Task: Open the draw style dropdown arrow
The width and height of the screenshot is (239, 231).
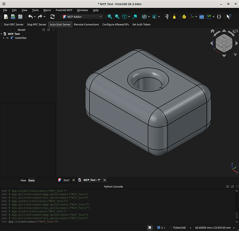Action: [149, 17]
